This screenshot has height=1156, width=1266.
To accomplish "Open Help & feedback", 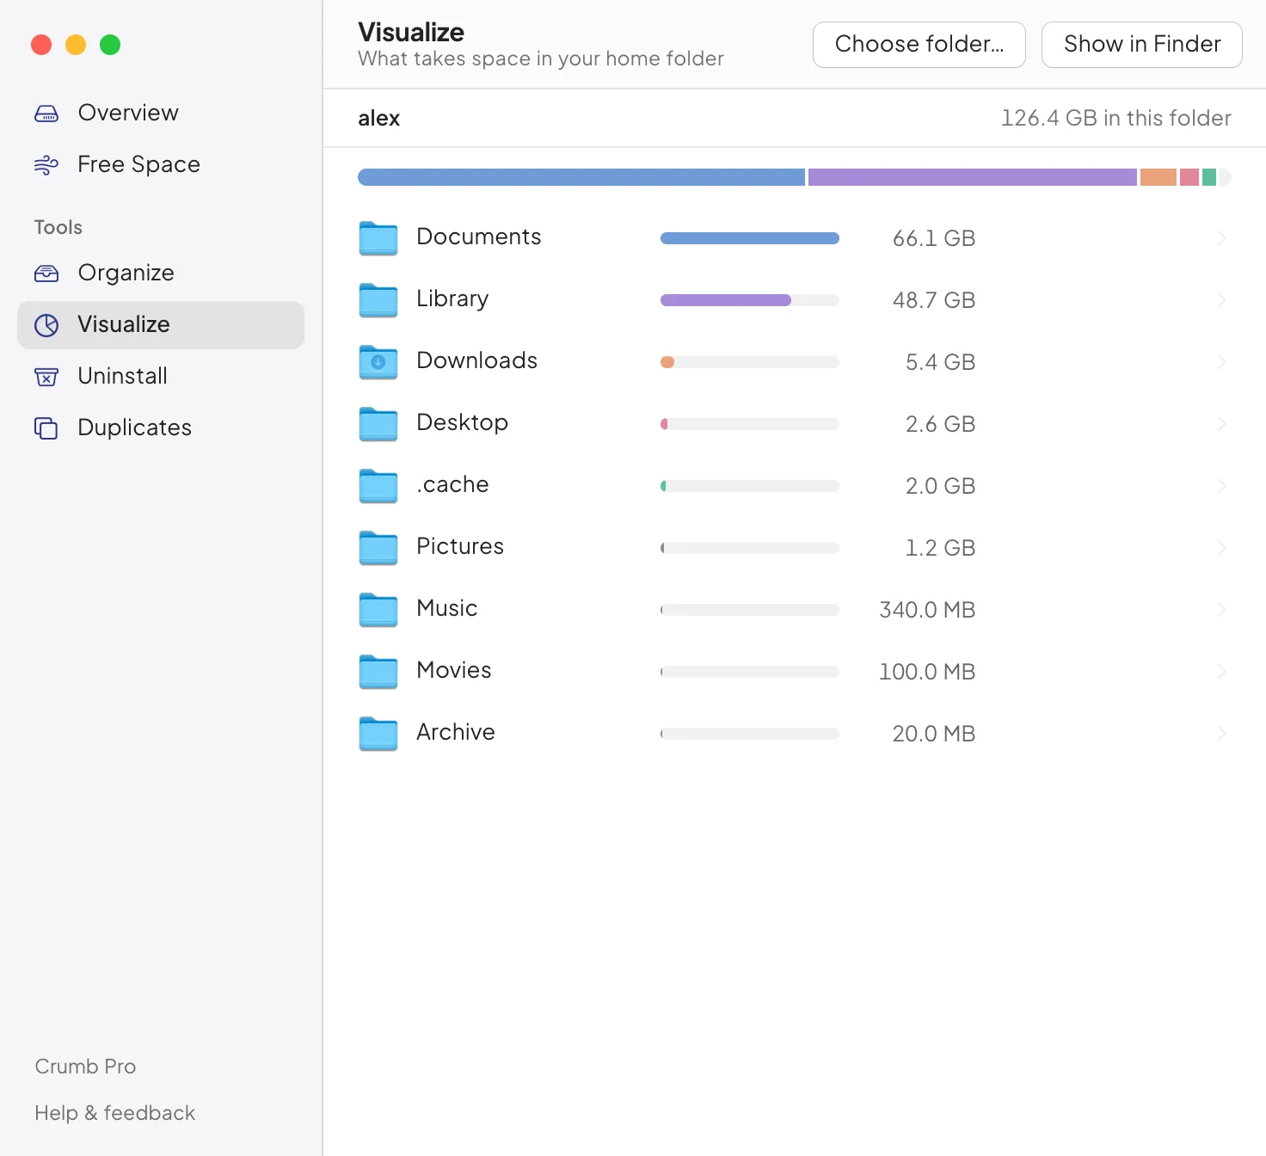I will (x=115, y=1113).
